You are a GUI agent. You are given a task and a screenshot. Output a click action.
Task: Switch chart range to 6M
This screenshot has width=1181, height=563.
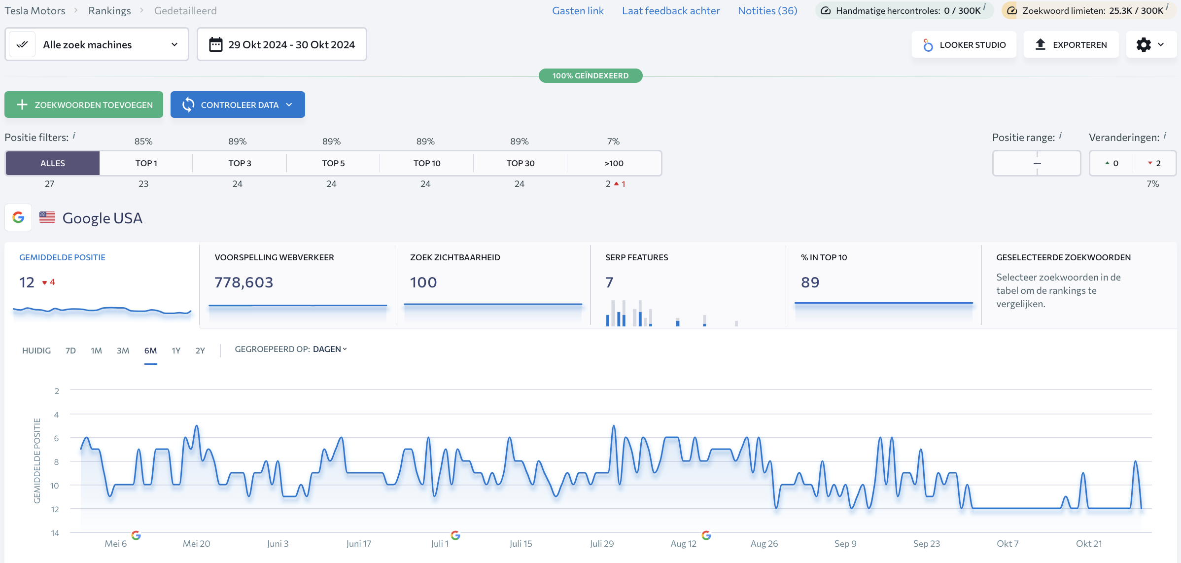(x=150, y=351)
